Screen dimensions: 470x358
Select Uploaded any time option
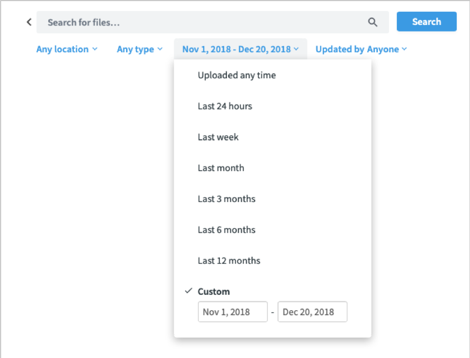236,75
